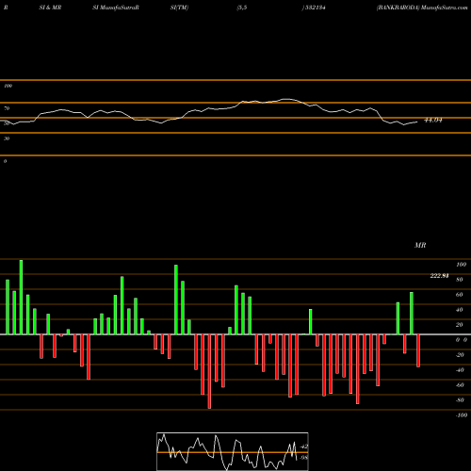
Task: Click the 'SI MunafaSutraR' header label
Action: tap(116, 8)
